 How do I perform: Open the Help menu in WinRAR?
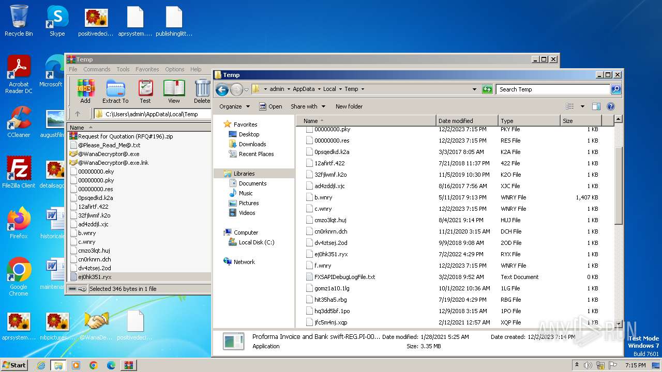coord(195,69)
